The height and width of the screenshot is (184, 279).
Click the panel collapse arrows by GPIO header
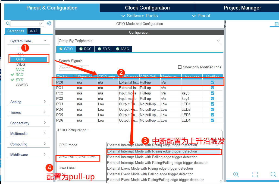[x=225, y=24]
